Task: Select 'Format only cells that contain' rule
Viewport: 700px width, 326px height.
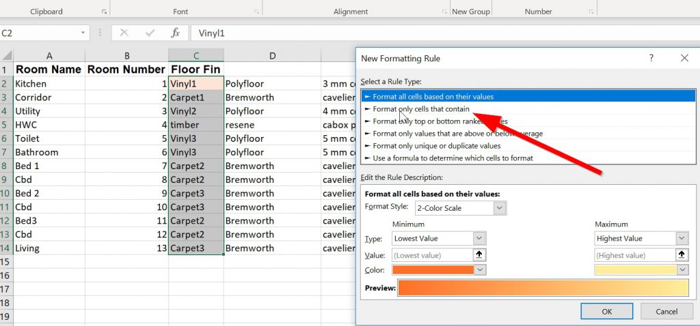Action: 420,109
